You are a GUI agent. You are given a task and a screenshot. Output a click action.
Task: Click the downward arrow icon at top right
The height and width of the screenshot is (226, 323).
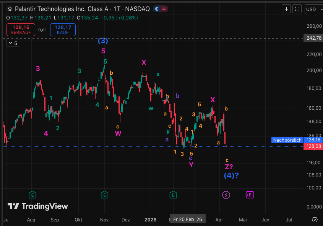(x=286, y=9)
